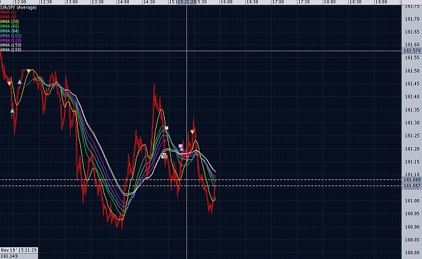Click the 19:00 label on time axis
This screenshot has width=422, height=259.
[x=381, y=2]
